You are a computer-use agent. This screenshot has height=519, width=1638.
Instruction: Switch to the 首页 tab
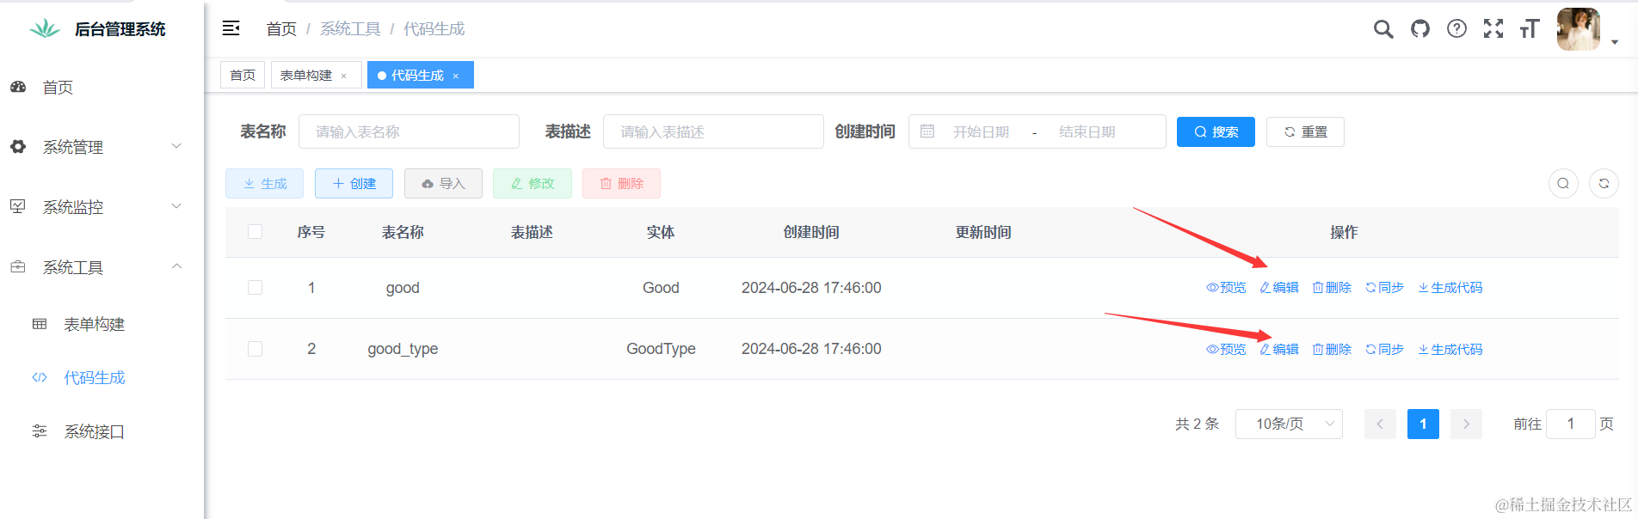(243, 76)
